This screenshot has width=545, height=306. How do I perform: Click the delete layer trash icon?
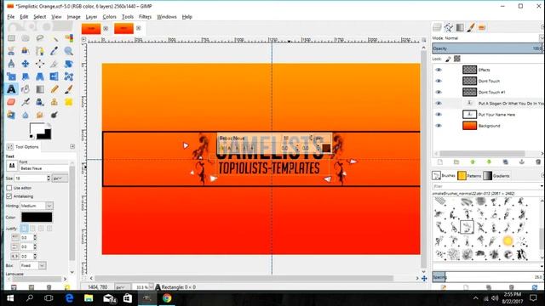coord(538,162)
